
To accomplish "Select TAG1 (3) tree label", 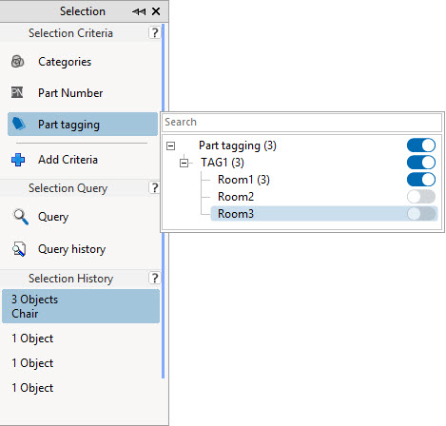I will coord(223,163).
